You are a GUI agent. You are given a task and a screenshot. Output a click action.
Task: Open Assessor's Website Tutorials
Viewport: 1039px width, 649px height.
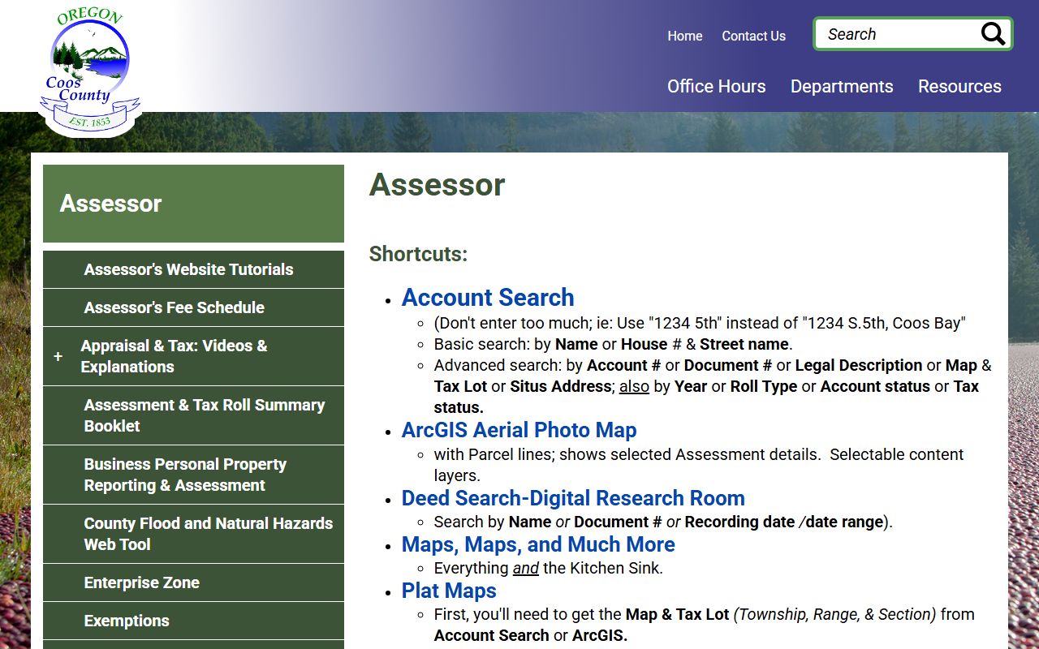pos(193,269)
